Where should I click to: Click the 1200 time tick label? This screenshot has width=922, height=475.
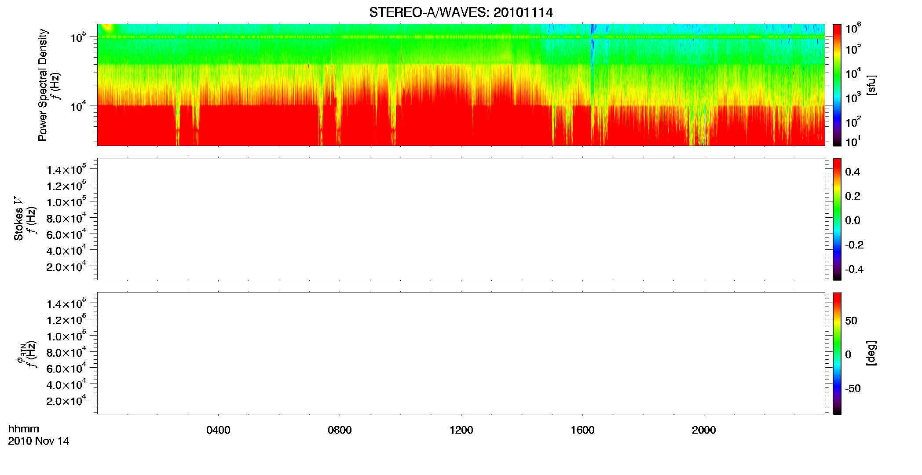pos(461,430)
